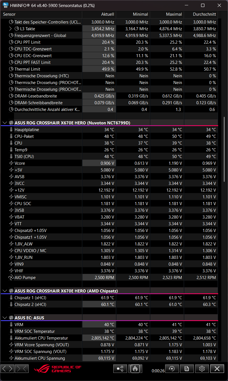The image size is (228, 381).
Task: Click the chip icon of Nuvoton NCT6799D group
Action: point(11,123)
